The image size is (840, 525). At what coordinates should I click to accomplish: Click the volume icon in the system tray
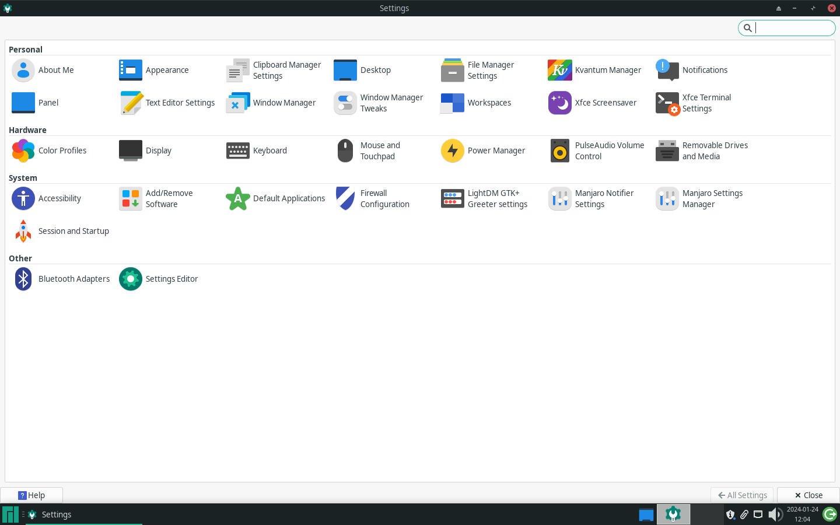pyautogui.click(x=775, y=514)
